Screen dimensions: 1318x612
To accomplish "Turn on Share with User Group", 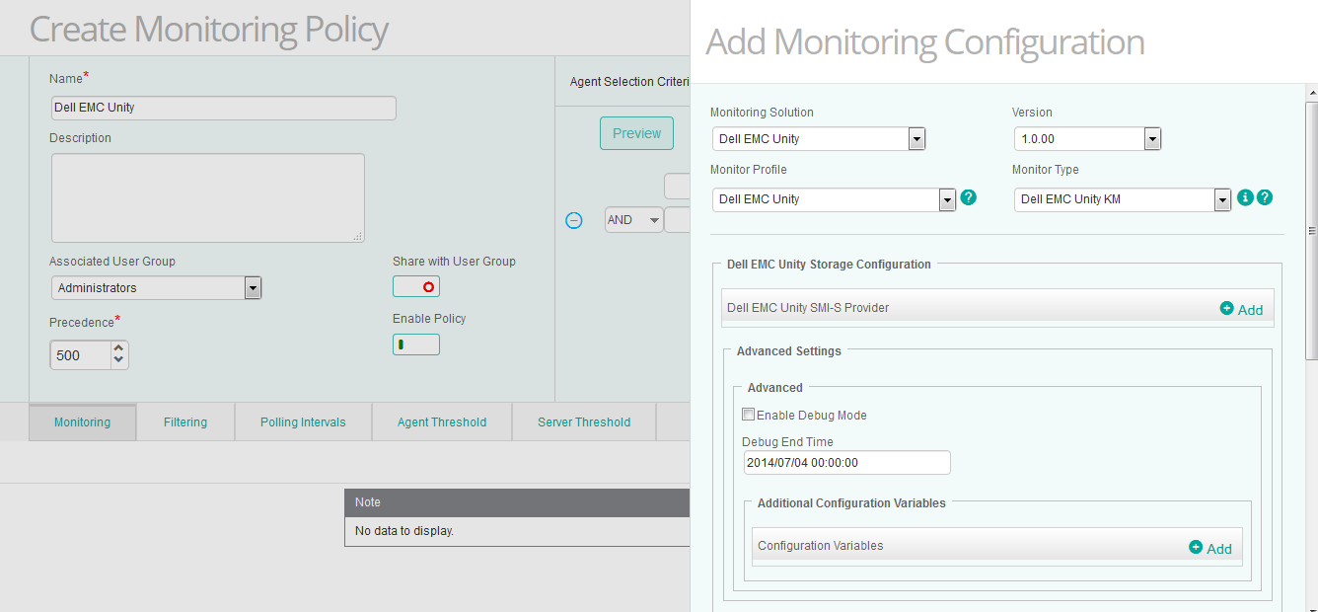I will 415,286.
